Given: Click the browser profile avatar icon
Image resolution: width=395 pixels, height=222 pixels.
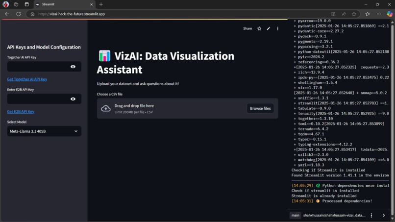Looking at the screenshot, I should [x=5, y=4].
